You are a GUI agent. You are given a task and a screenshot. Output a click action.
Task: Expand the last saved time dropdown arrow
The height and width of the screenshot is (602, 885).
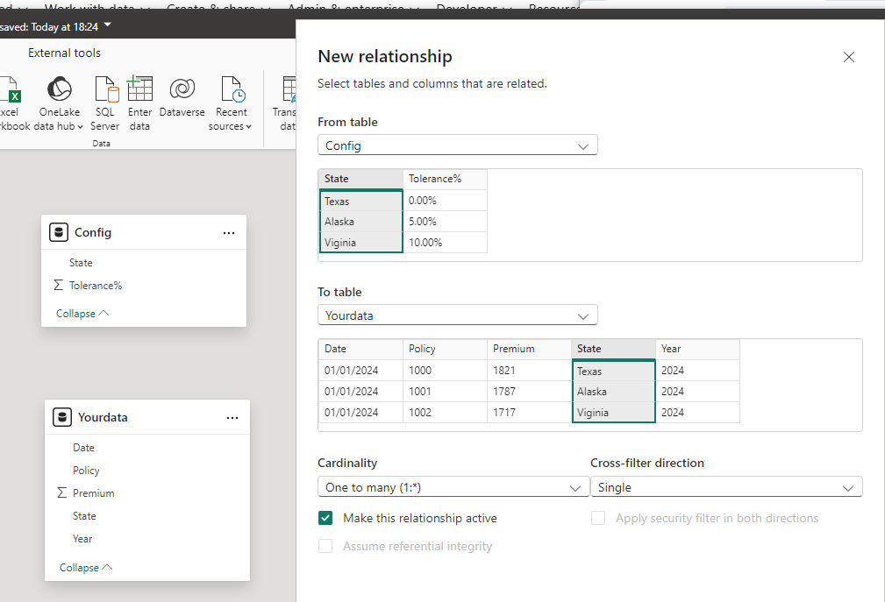(x=108, y=25)
